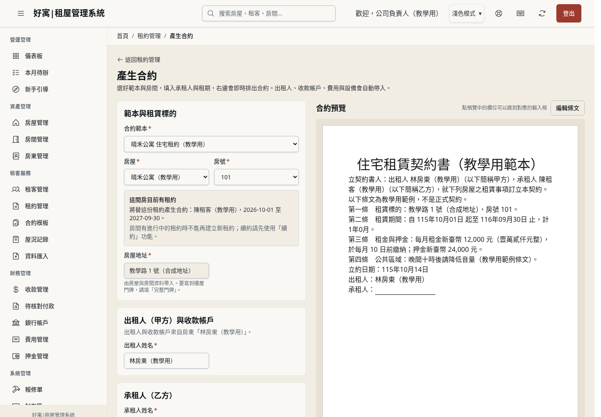
Task: Click 租約管理 in the breadcrumb
Action: 149,36
